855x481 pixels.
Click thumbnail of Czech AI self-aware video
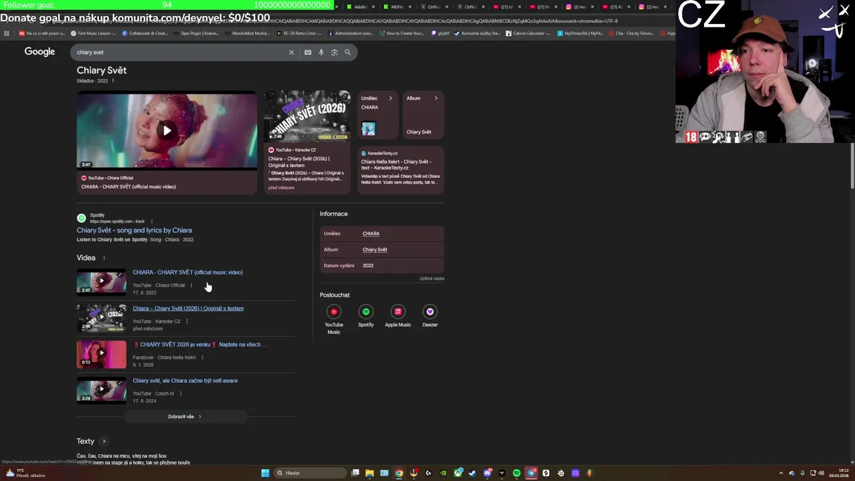pos(102,389)
